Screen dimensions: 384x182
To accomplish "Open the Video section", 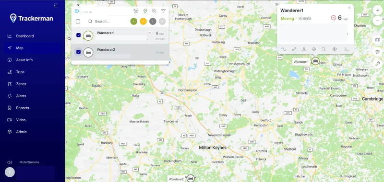I will coord(32,120).
